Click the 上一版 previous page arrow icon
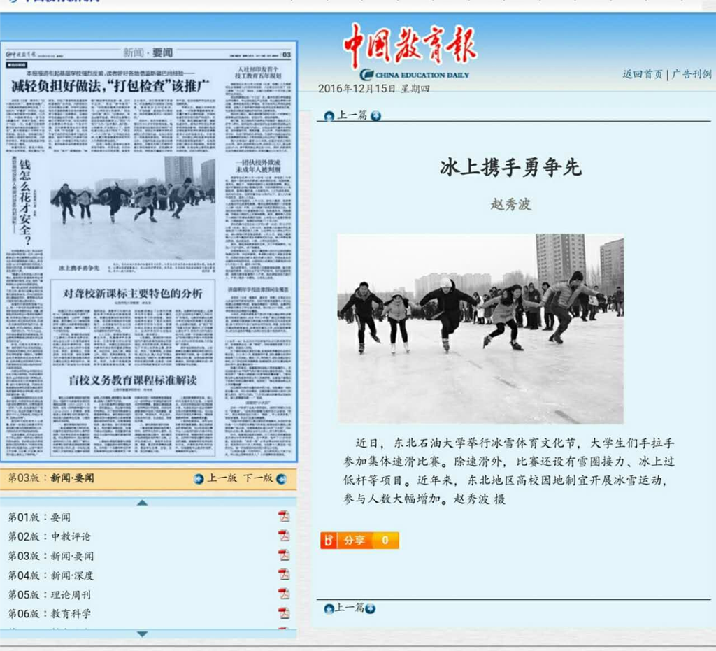The height and width of the screenshot is (651, 716). coord(199,479)
